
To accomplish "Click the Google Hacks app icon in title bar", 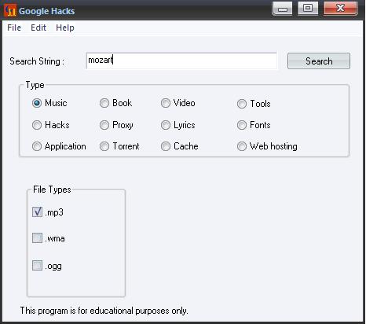I will (x=10, y=11).
